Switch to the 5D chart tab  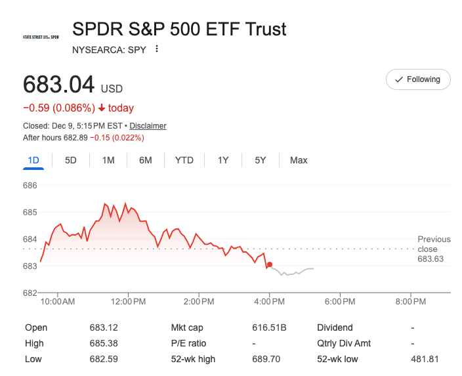coord(71,160)
